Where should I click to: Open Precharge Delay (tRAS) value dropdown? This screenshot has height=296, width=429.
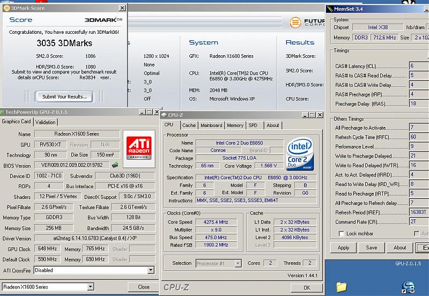pyautogui.click(x=419, y=103)
